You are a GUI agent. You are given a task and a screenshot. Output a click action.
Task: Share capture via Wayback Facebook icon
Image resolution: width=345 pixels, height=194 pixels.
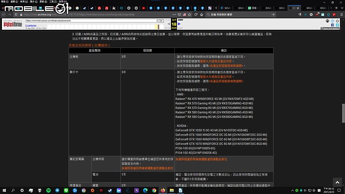coord(332,25)
